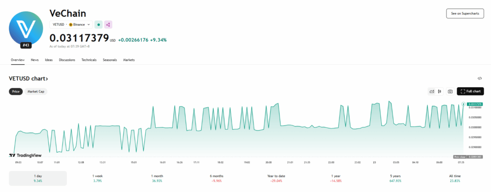Select the 1 month range
Image resolution: width=491 pixels, height=192 pixels.
[x=157, y=178]
